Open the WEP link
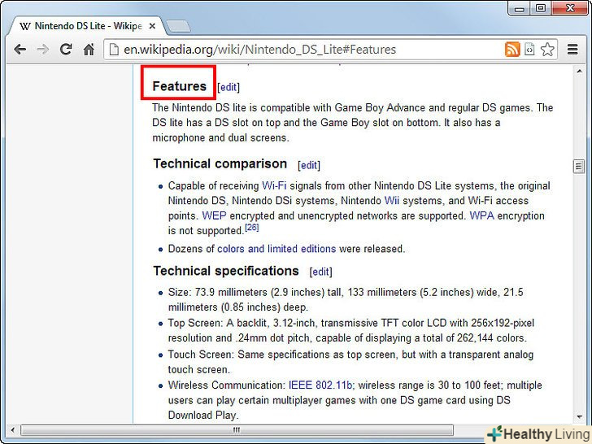Screen dimensions: 592x444 click(214, 215)
